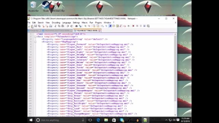
Task: Click the Undo toolbar icon
Action: click(68, 26)
